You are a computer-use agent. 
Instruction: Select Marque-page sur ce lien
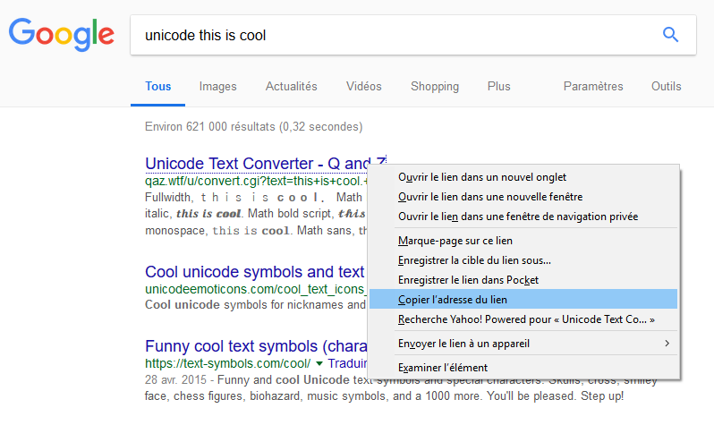455,241
